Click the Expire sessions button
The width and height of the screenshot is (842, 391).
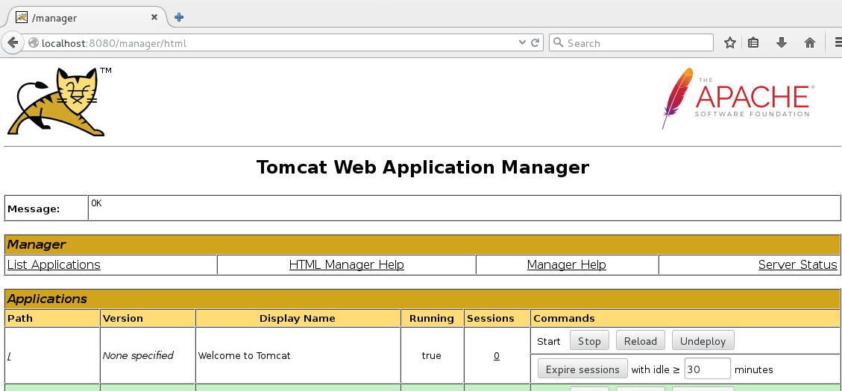[582, 369]
